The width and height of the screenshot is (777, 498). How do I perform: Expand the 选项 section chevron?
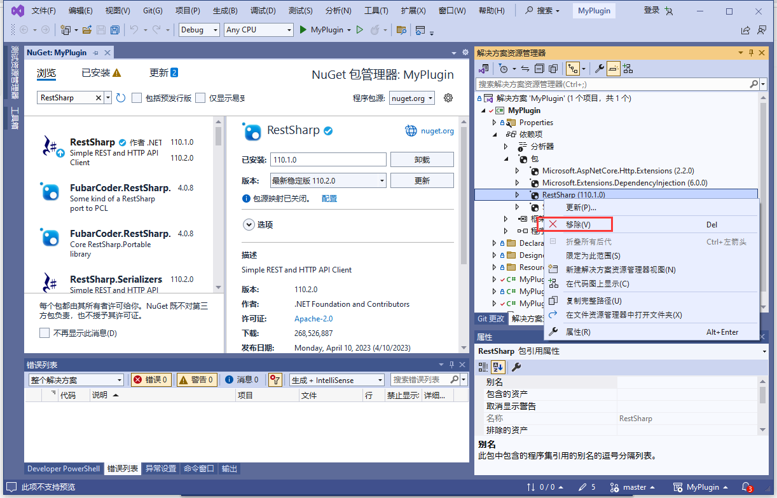(x=248, y=224)
